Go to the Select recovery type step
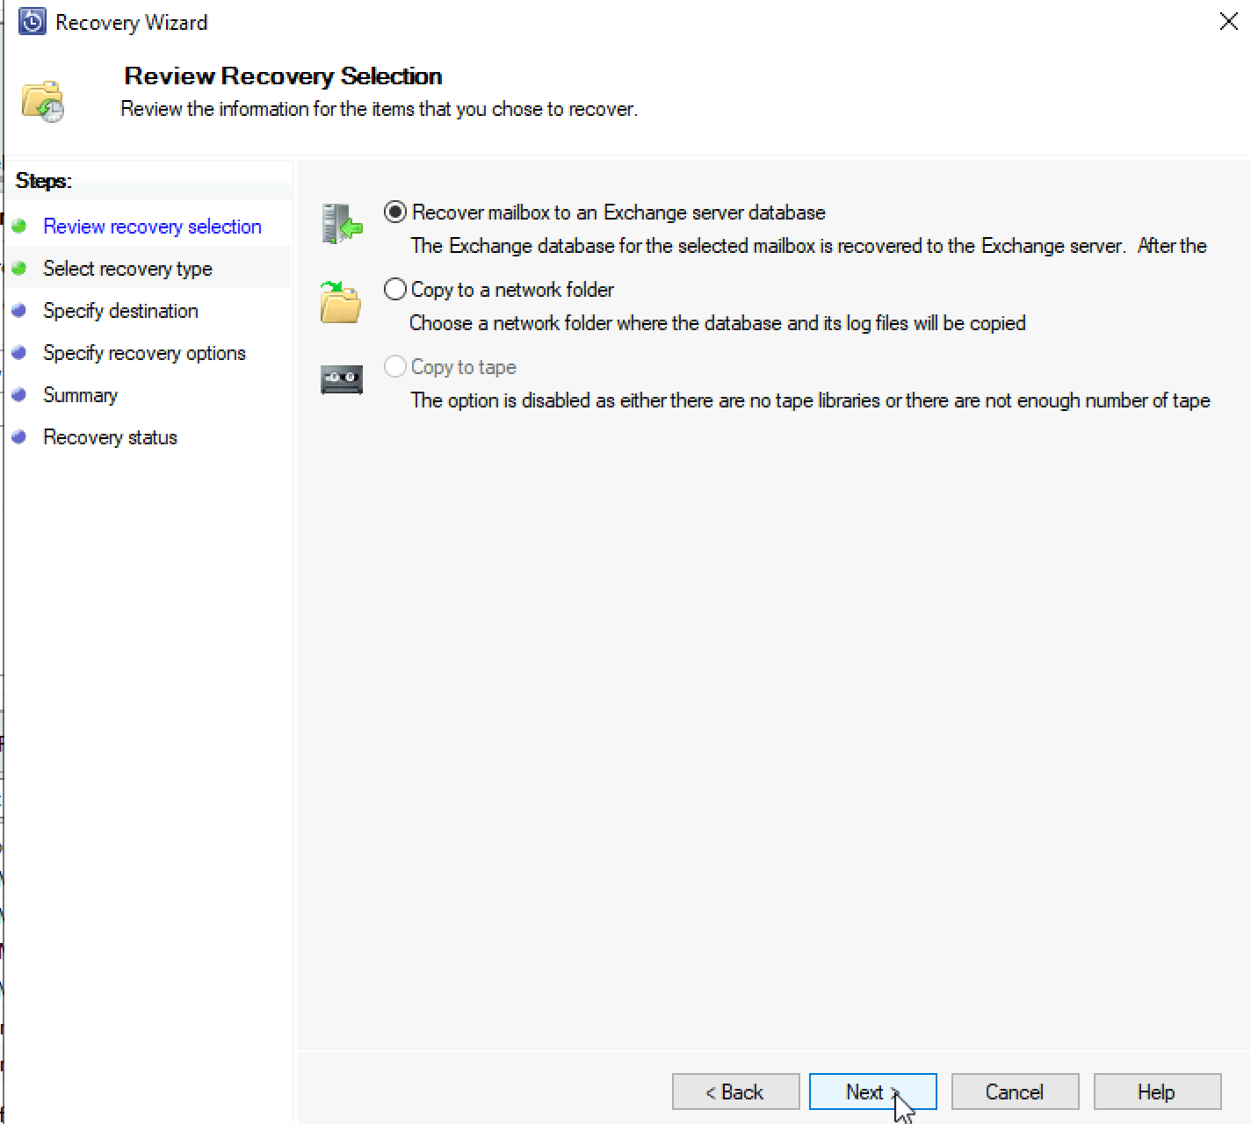Image resolution: width=1251 pixels, height=1124 pixels. (127, 269)
